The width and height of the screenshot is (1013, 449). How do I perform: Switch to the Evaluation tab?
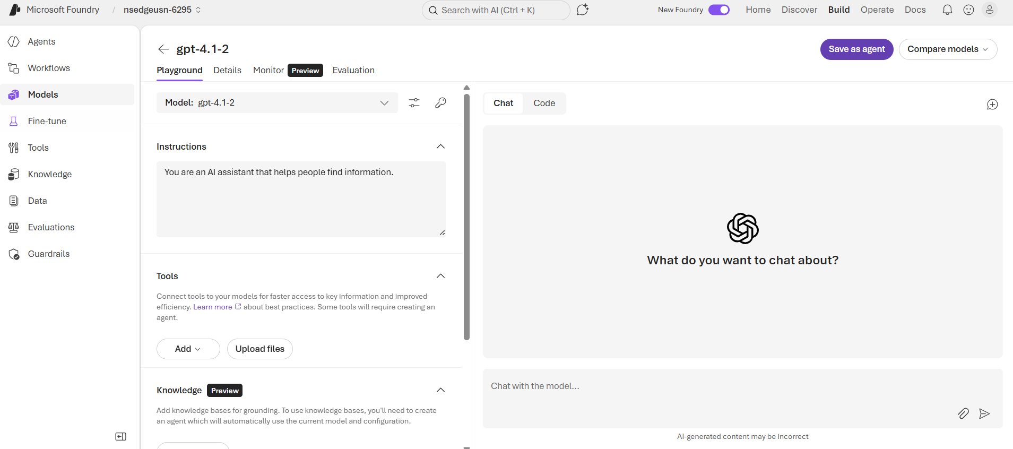(353, 70)
